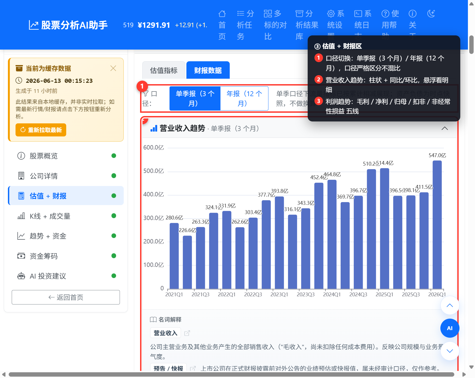Click the archive icon beside 当前为缓存数据
Screen dimensions: 475x378
[19, 68]
